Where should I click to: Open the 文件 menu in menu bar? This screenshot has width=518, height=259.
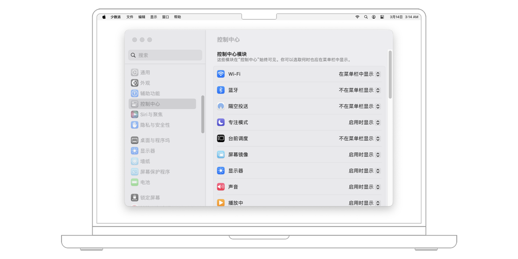[130, 17]
